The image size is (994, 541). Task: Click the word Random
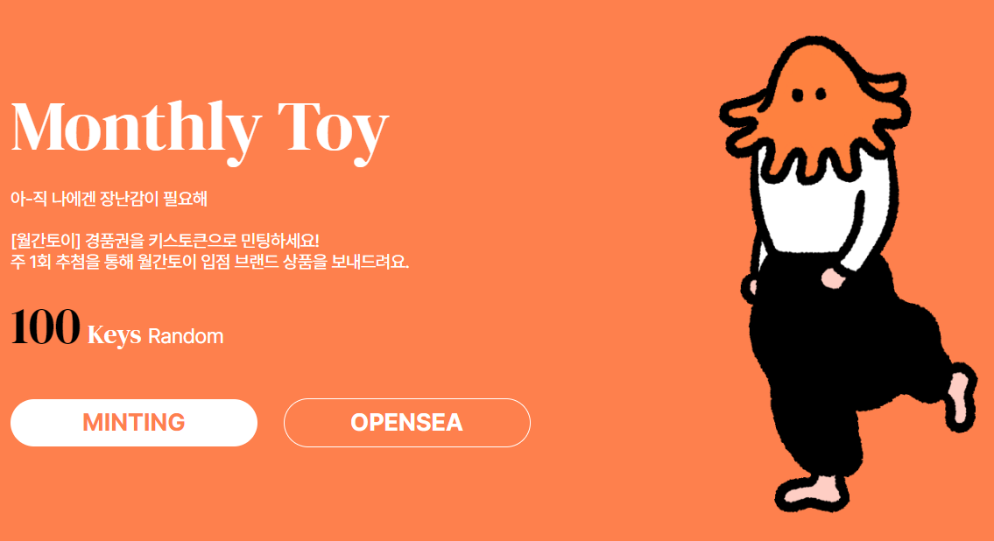coord(186,336)
